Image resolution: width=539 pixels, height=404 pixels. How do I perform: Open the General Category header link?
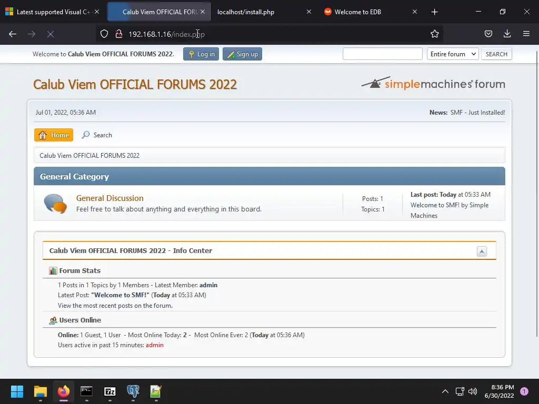pos(74,177)
